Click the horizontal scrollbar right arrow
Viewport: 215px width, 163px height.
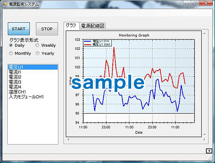(204, 139)
